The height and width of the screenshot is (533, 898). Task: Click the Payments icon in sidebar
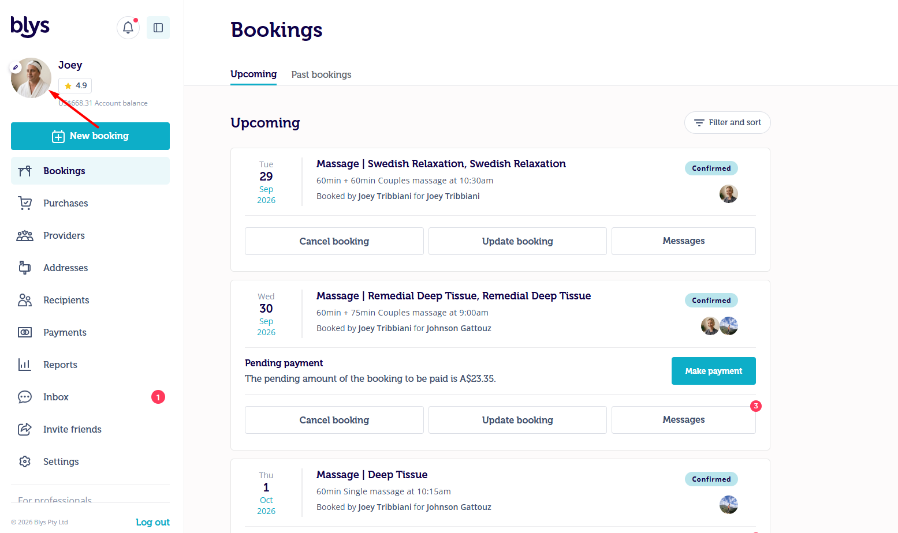click(25, 332)
